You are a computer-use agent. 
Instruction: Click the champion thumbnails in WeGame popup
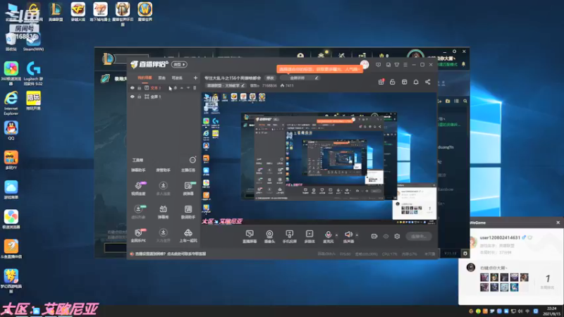tap(504, 282)
